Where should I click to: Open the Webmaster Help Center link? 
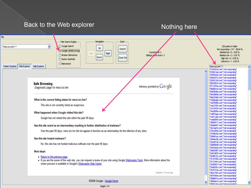coord(90,164)
